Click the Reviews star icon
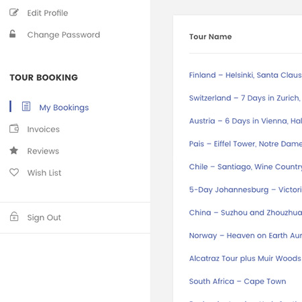 click(14, 150)
